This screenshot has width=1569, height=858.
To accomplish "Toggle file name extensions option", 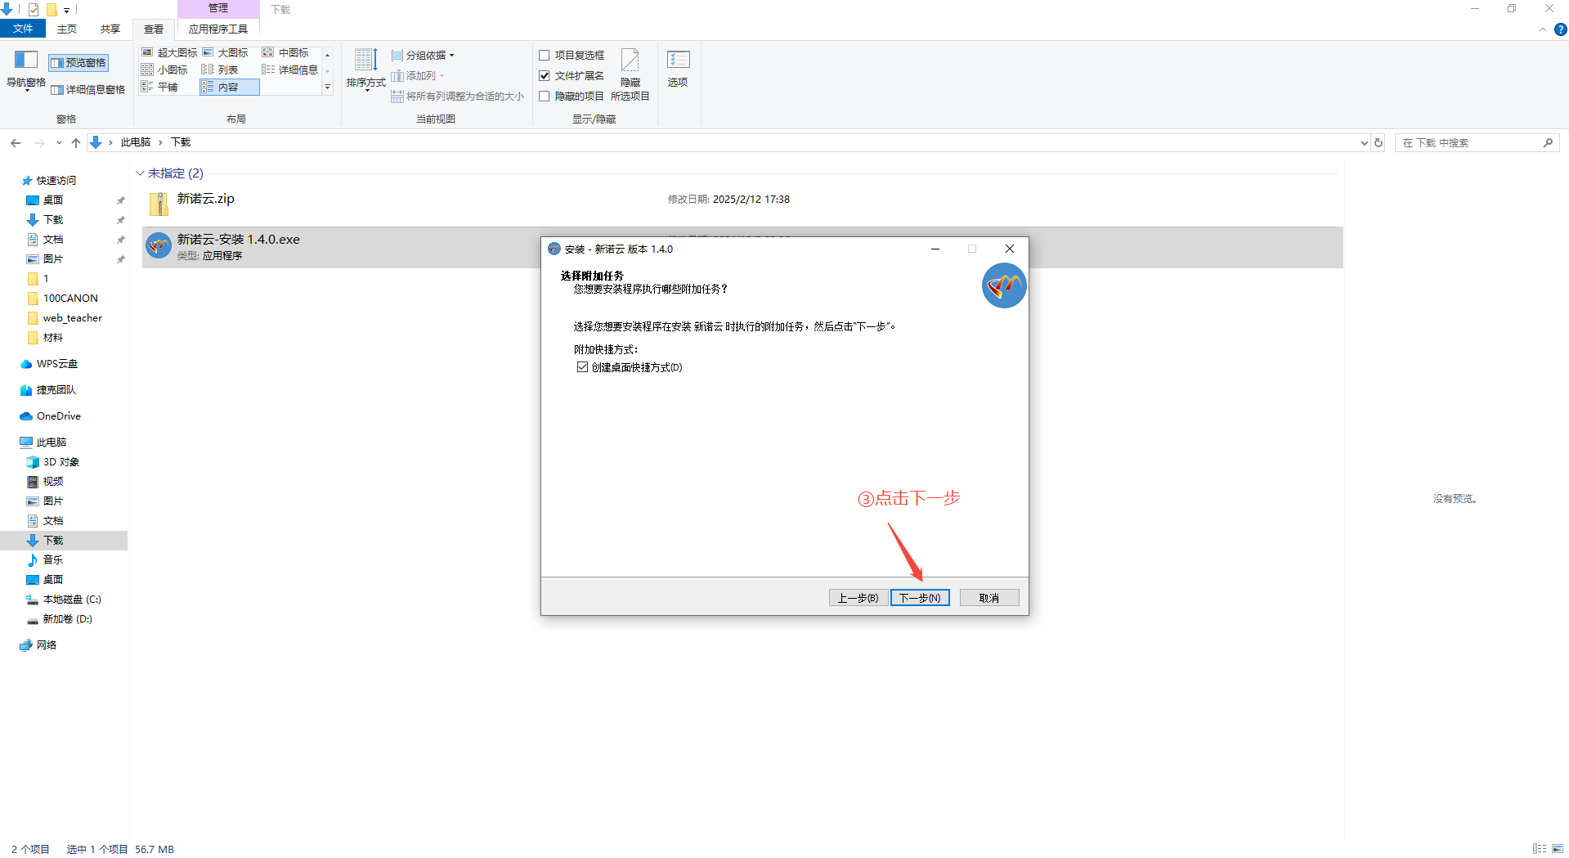I will [x=572, y=76].
